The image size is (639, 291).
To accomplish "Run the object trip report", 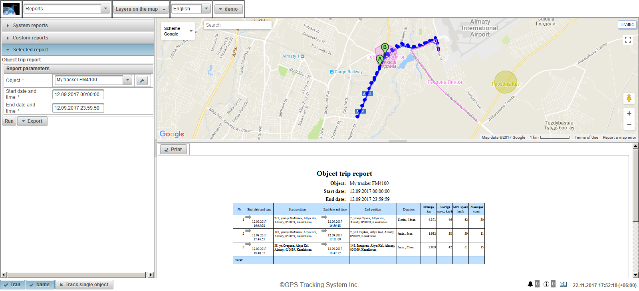I will pos(9,121).
